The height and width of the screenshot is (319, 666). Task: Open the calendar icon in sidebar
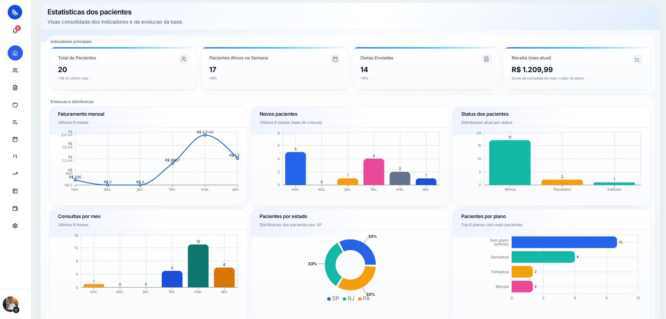point(15,139)
